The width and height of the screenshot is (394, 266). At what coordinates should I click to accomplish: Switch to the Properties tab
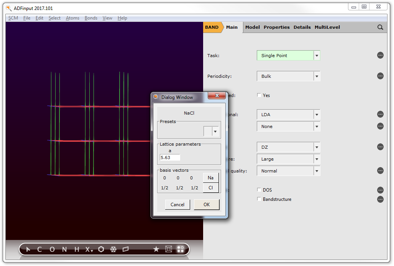(276, 27)
